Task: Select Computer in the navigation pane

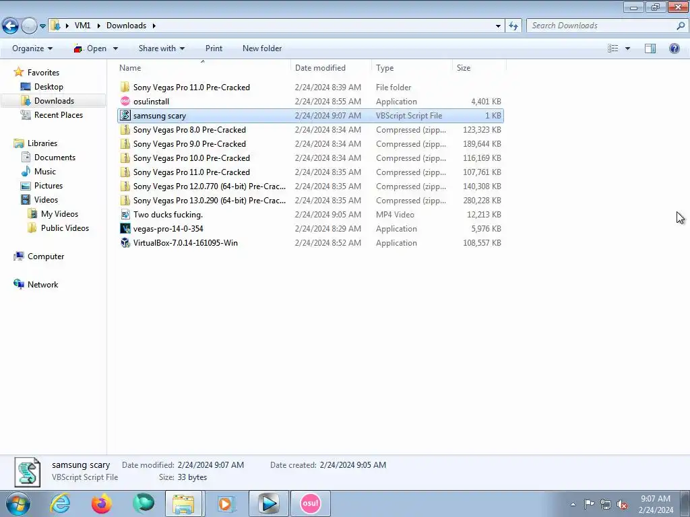Action: point(46,256)
